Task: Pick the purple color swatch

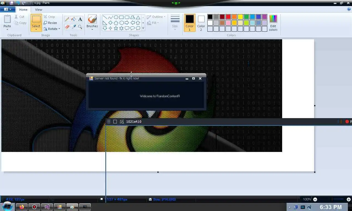Action: click(265, 17)
